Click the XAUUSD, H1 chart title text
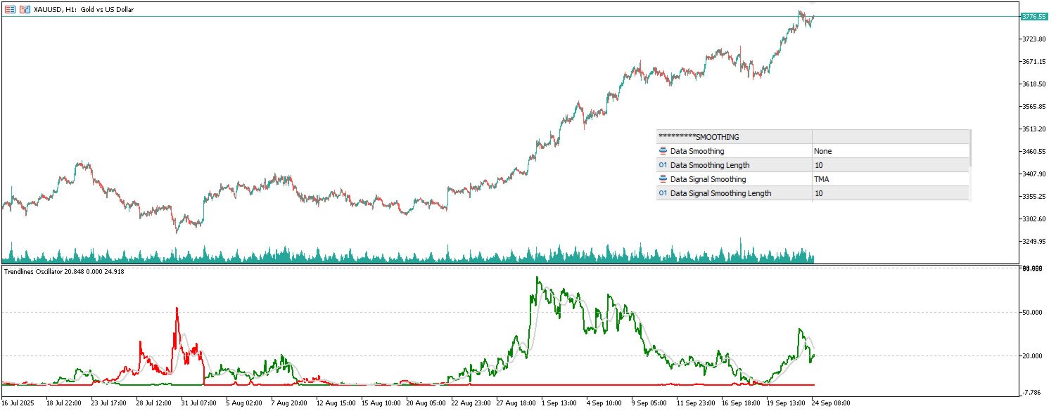Image resolution: width=1056 pixels, height=411 pixels. (x=84, y=10)
